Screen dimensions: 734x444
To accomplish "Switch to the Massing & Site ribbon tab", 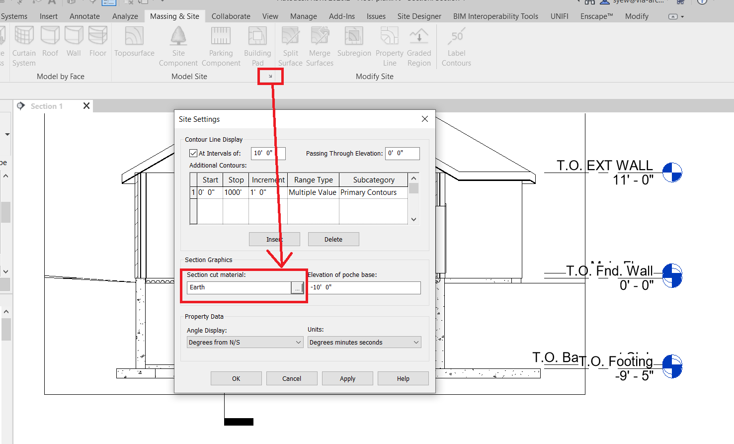I will [174, 16].
